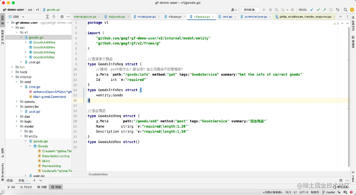Open terminal session options chevron
Screen dimensions: 356x195
(41, 181)
